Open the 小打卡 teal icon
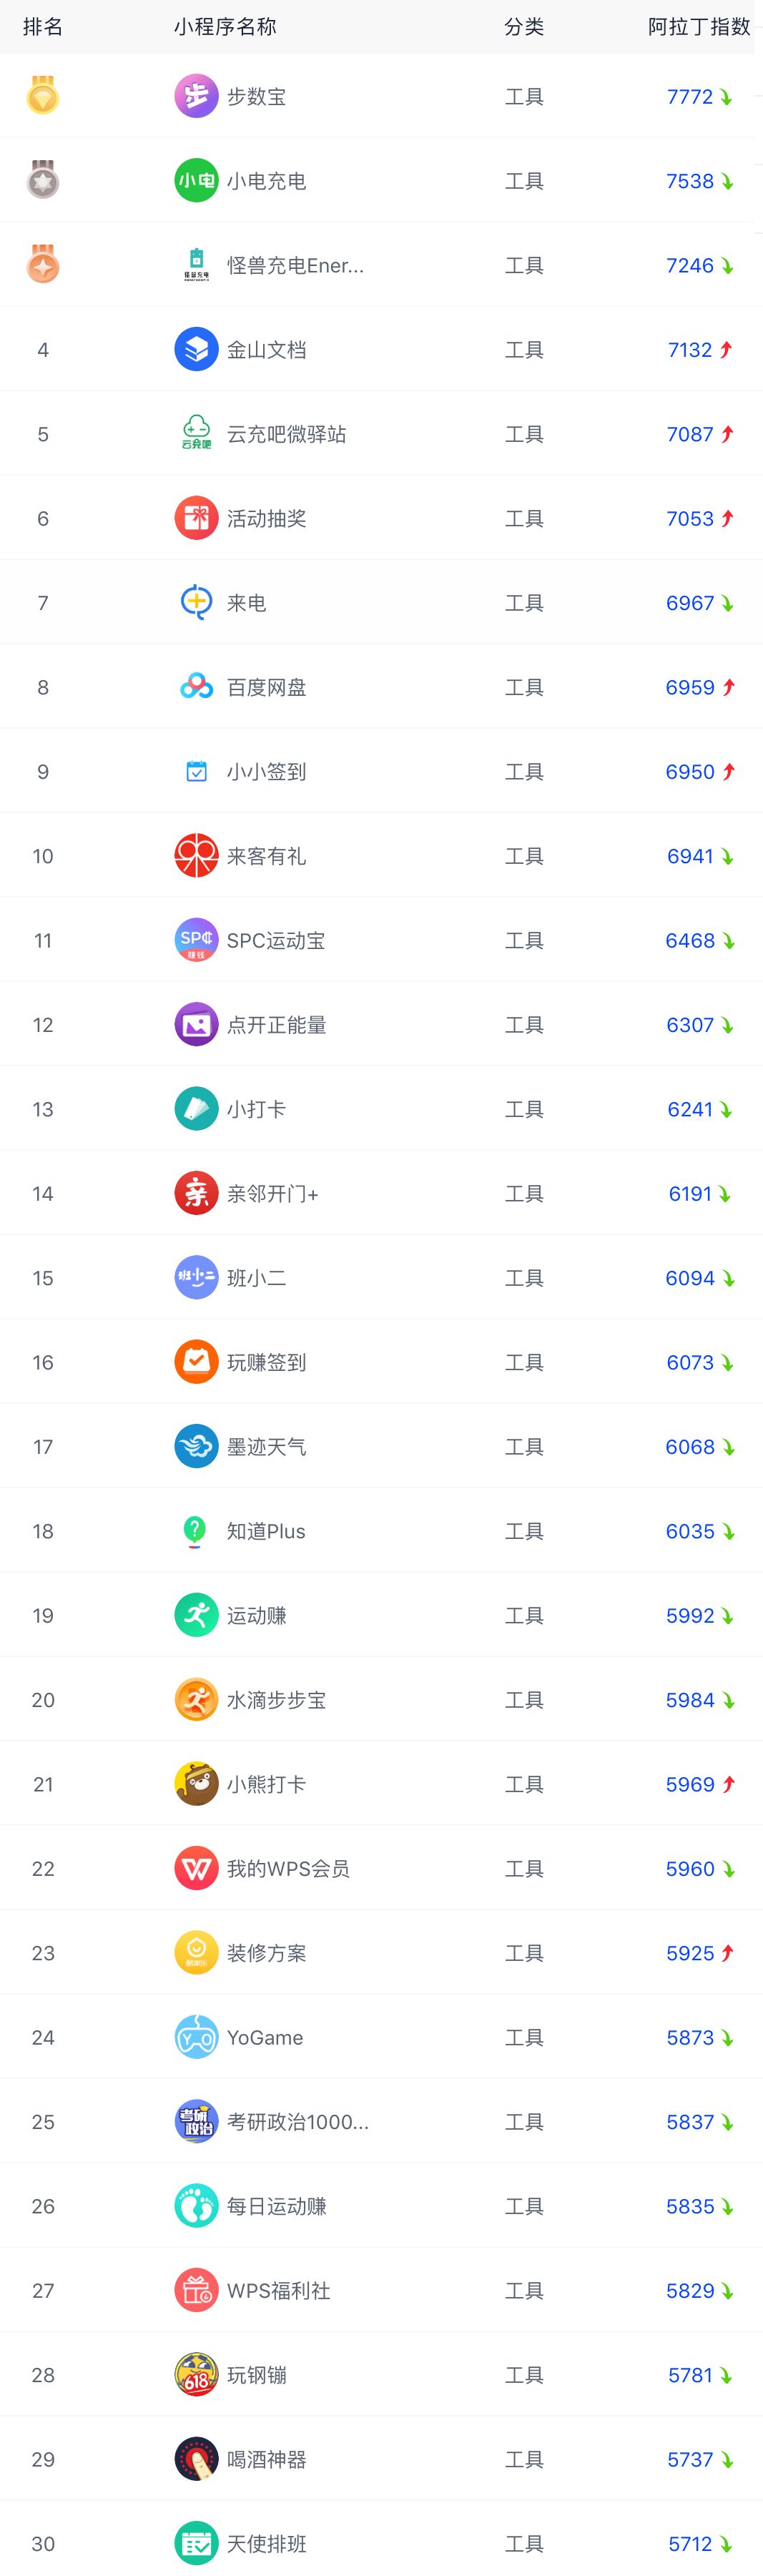This screenshot has height=2576, width=763. click(x=196, y=1109)
